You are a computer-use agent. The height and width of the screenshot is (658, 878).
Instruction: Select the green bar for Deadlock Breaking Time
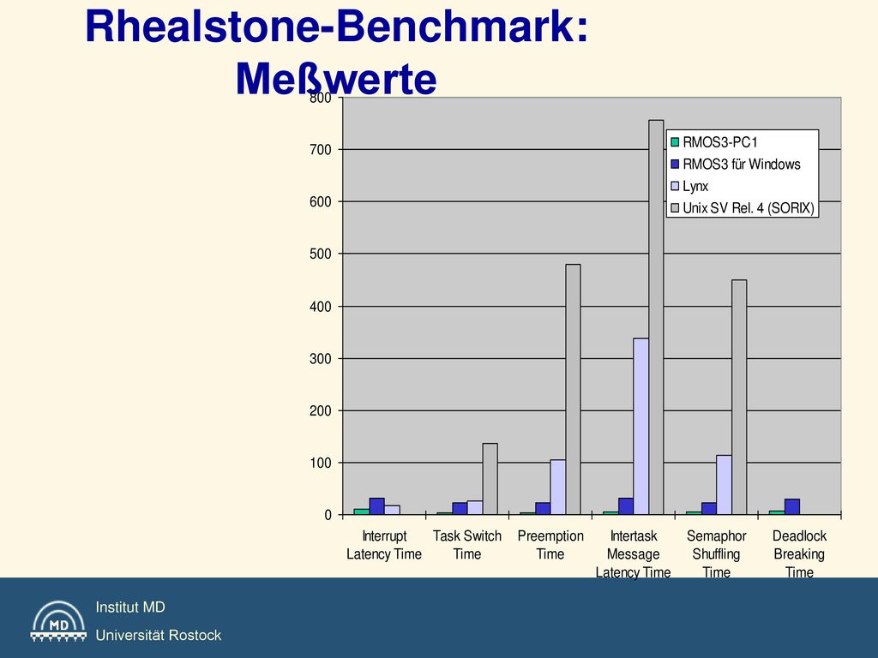click(777, 512)
